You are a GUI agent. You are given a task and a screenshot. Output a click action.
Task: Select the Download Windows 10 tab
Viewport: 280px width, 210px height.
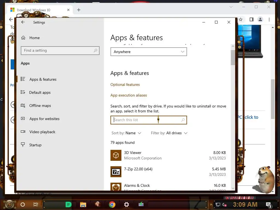[x=40, y=10]
